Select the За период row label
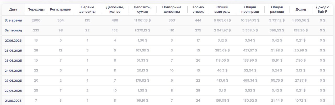Screen dimensions: 335x105 click(13, 30)
